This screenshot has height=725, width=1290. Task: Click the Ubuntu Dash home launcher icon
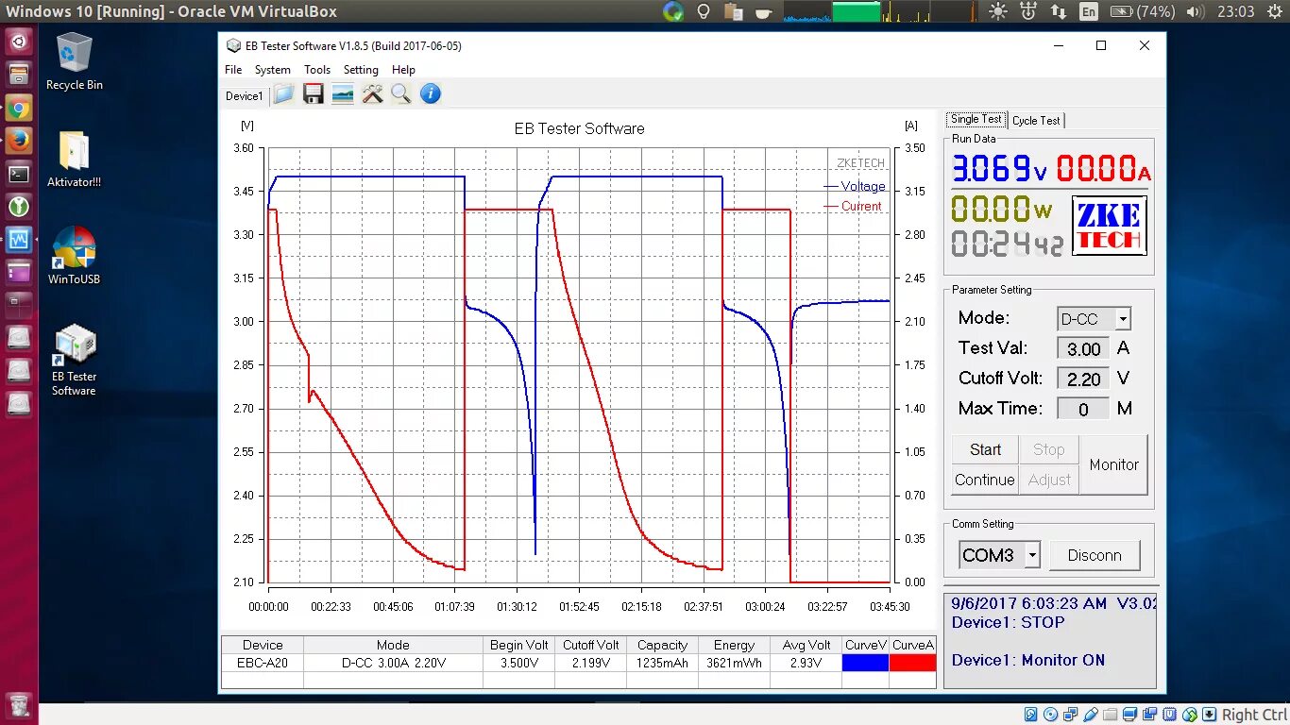point(19,42)
